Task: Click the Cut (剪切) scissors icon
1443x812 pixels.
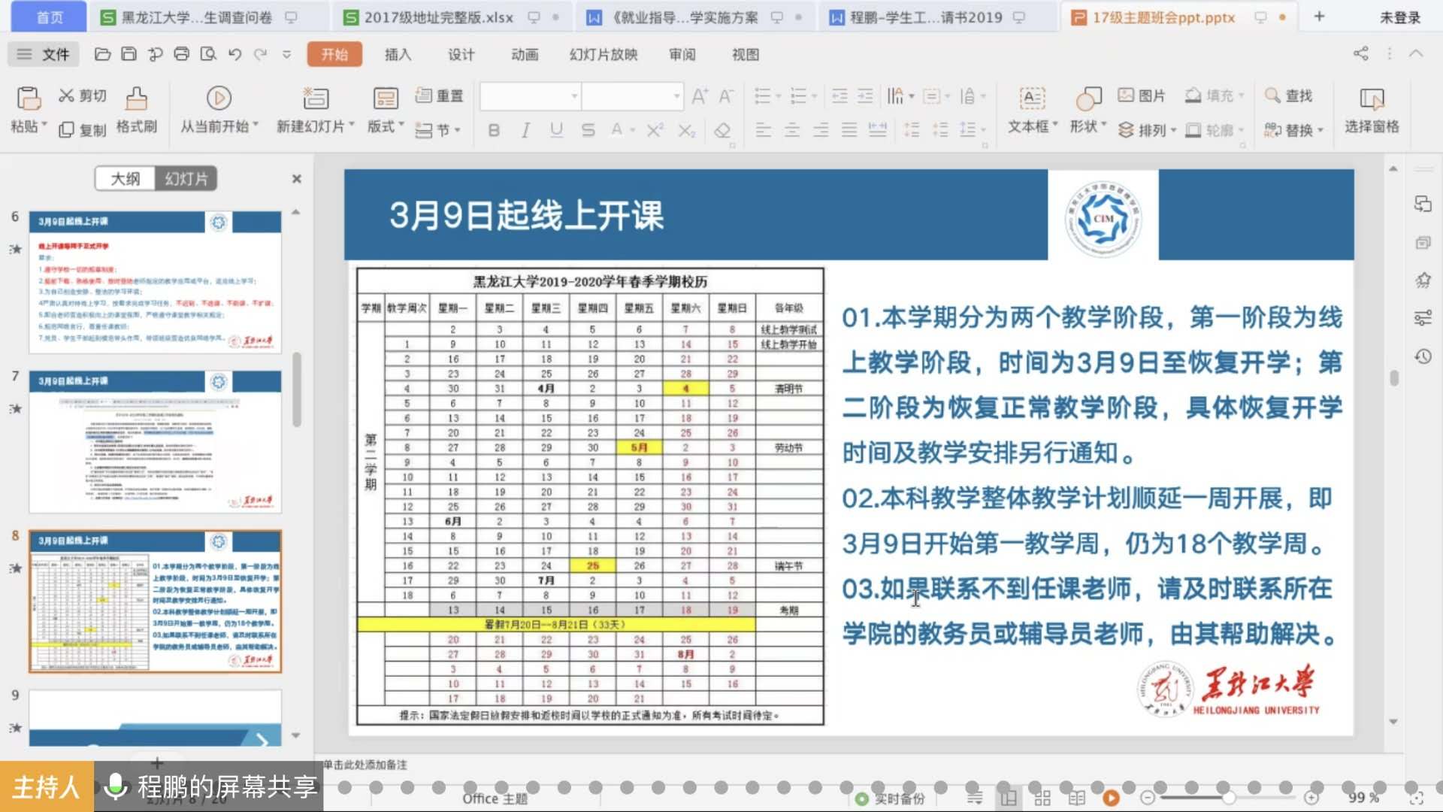Action: [x=67, y=95]
